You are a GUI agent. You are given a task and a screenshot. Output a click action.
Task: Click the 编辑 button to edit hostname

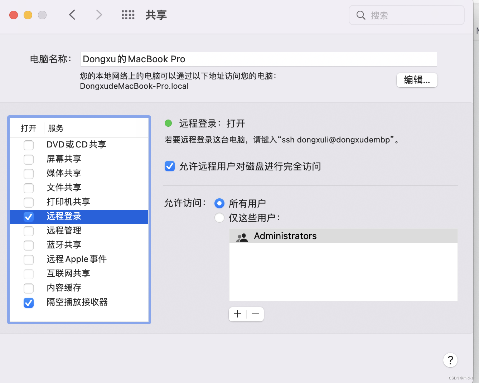pos(417,80)
